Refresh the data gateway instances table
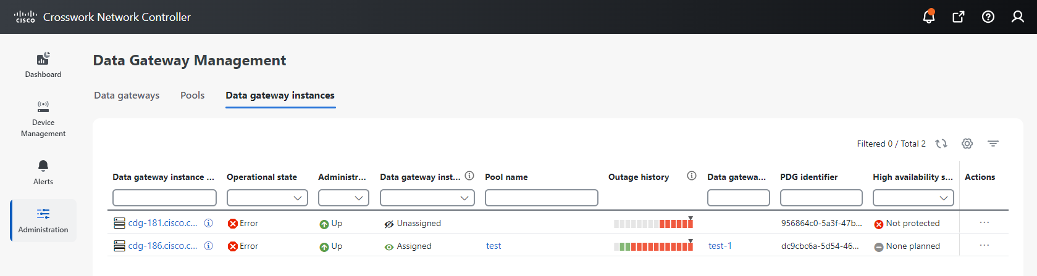The height and width of the screenshot is (276, 1037). click(x=941, y=144)
